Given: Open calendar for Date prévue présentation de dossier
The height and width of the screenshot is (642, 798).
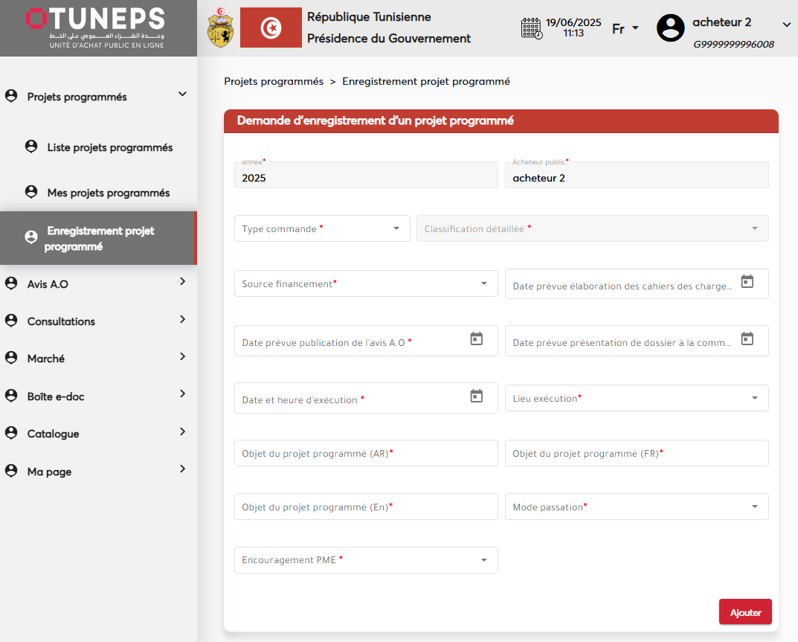Looking at the screenshot, I should click(x=747, y=339).
